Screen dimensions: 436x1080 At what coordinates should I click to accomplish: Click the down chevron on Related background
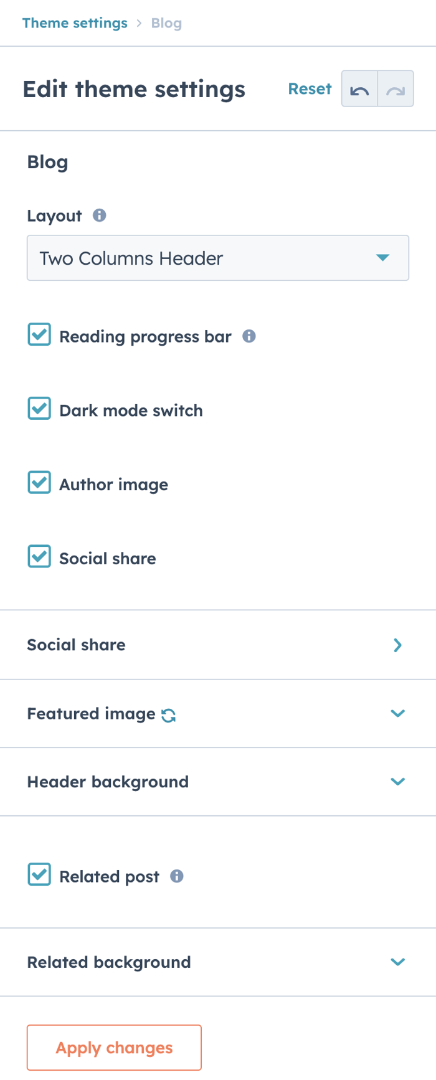click(397, 962)
